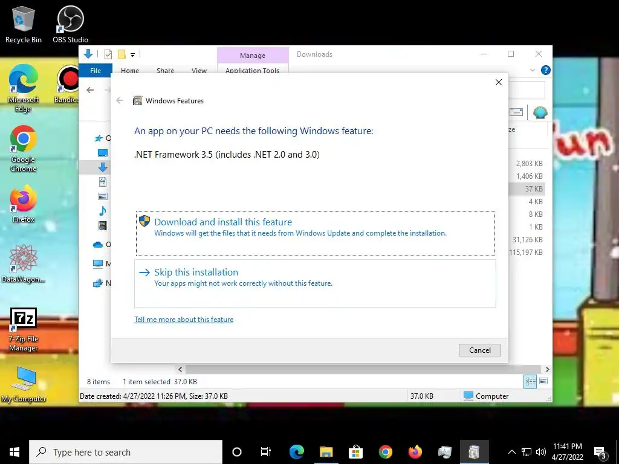Select the Manage contextual tab
The width and height of the screenshot is (619, 464).
(253, 56)
